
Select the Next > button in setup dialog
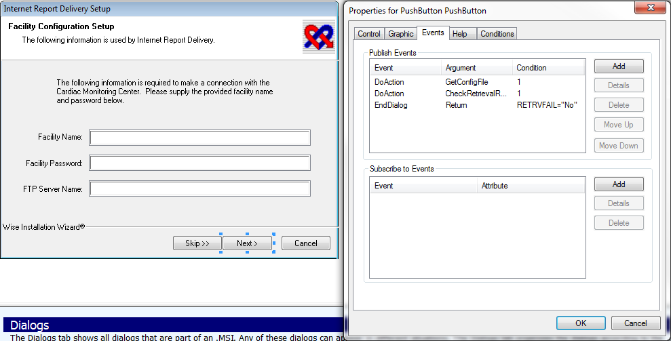248,243
